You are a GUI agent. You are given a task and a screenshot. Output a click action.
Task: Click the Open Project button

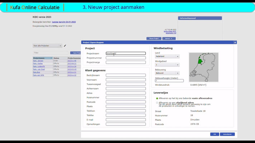76,53
